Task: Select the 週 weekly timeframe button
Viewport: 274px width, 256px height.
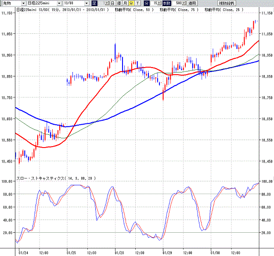Action: tap(119, 3)
